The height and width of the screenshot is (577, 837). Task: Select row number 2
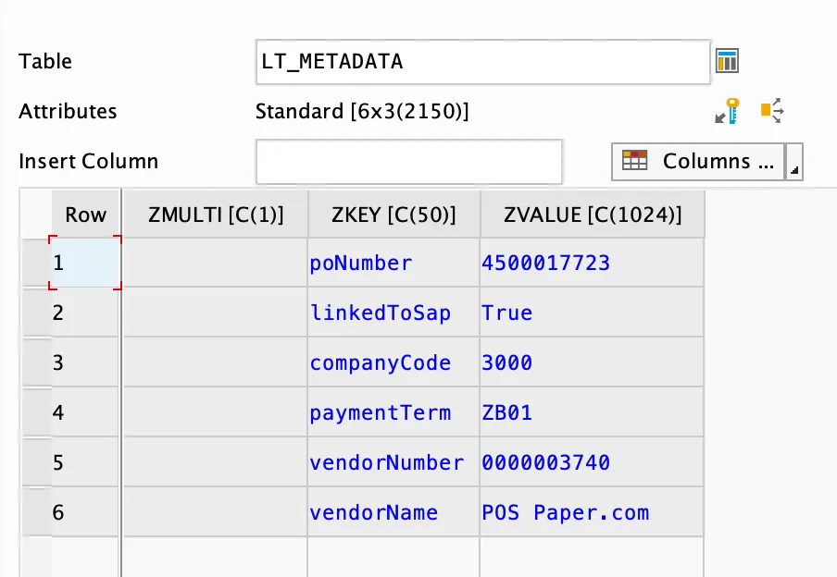coord(85,313)
